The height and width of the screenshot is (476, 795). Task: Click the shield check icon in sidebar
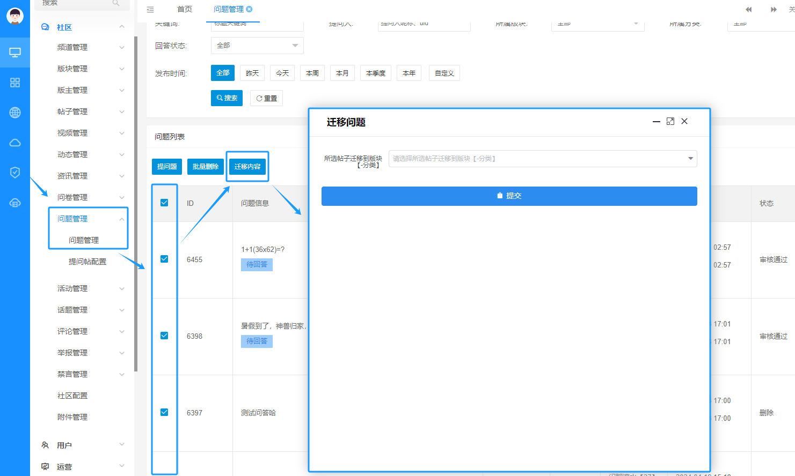tap(15, 172)
